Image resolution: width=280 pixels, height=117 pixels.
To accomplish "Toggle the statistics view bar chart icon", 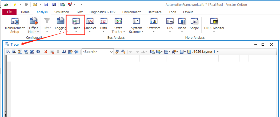I will (x=14, y=52).
